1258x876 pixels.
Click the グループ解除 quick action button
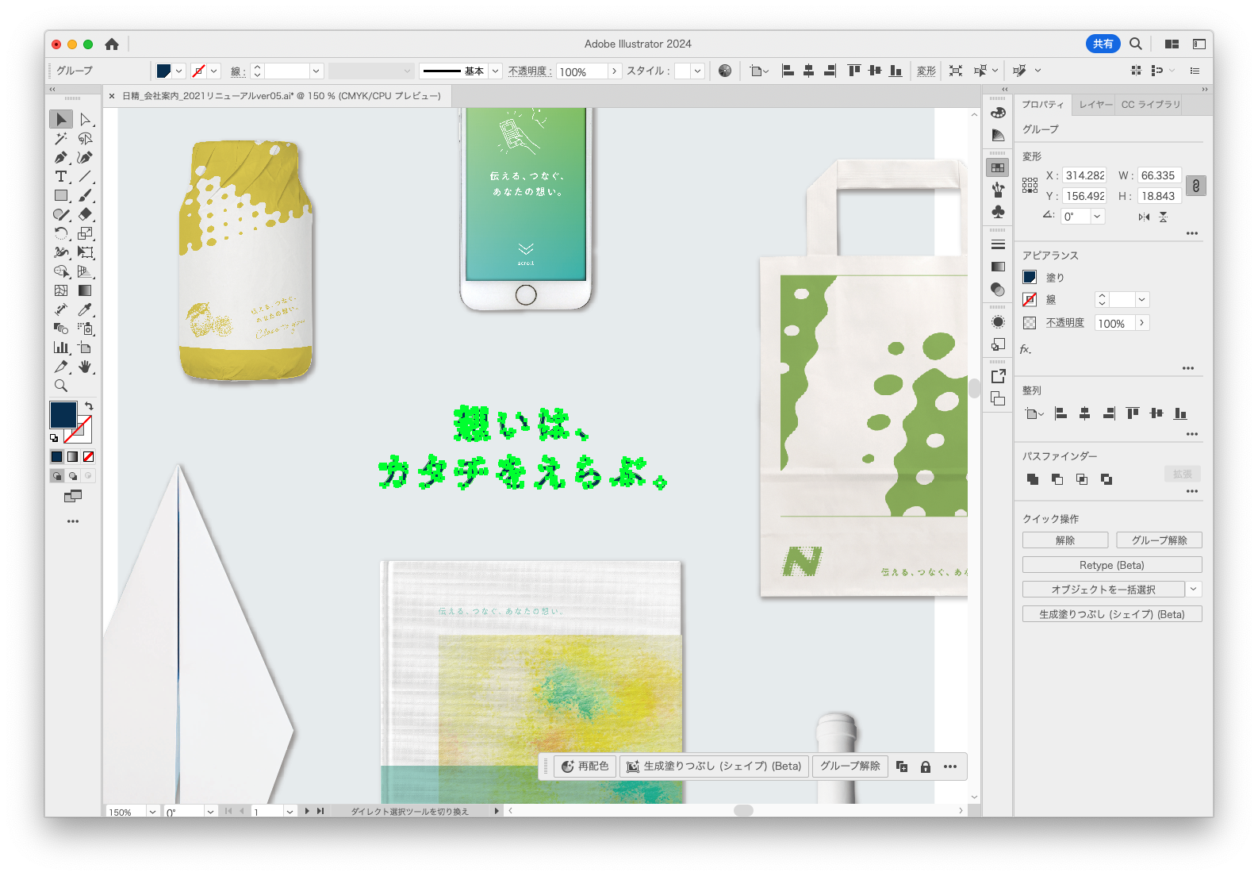(1159, 540)
